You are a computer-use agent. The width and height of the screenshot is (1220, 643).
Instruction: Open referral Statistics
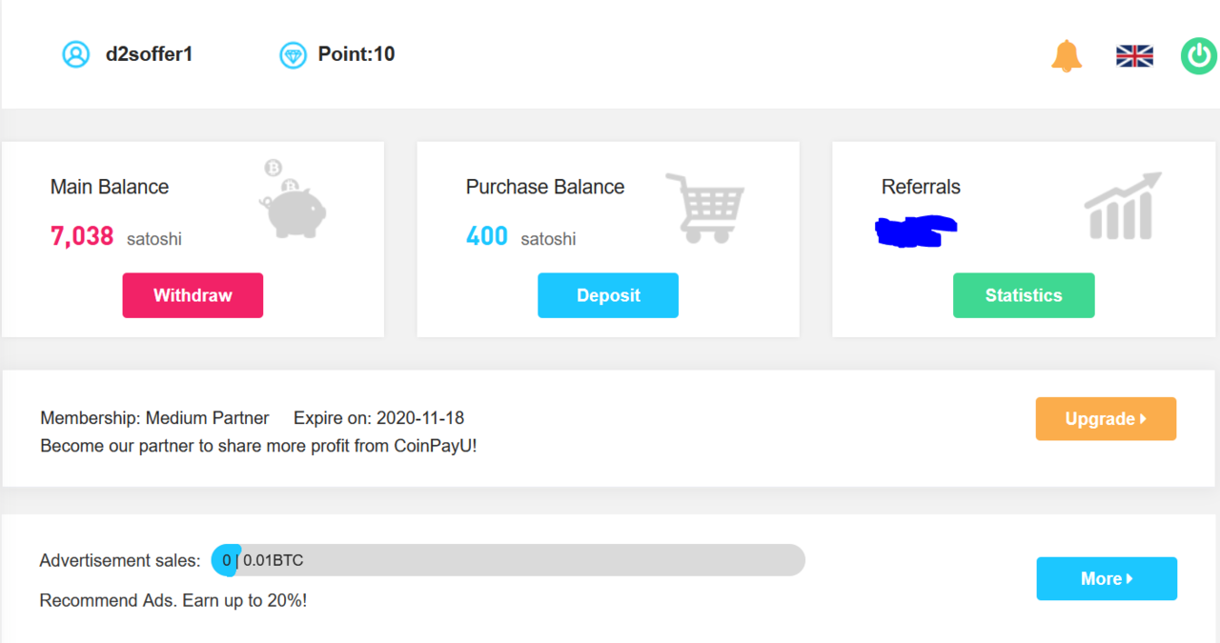pos(1024,295)
